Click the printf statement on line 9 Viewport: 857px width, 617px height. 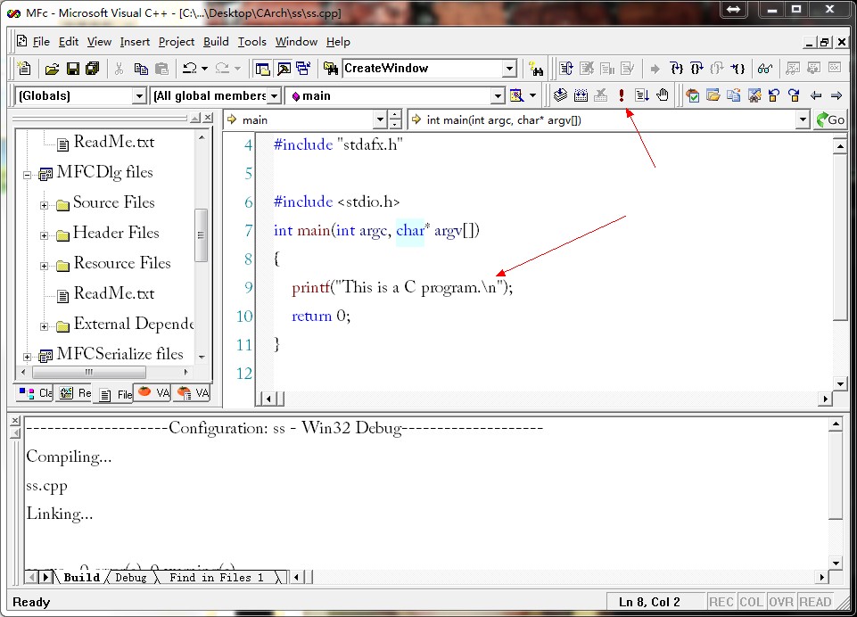[402, 287]
